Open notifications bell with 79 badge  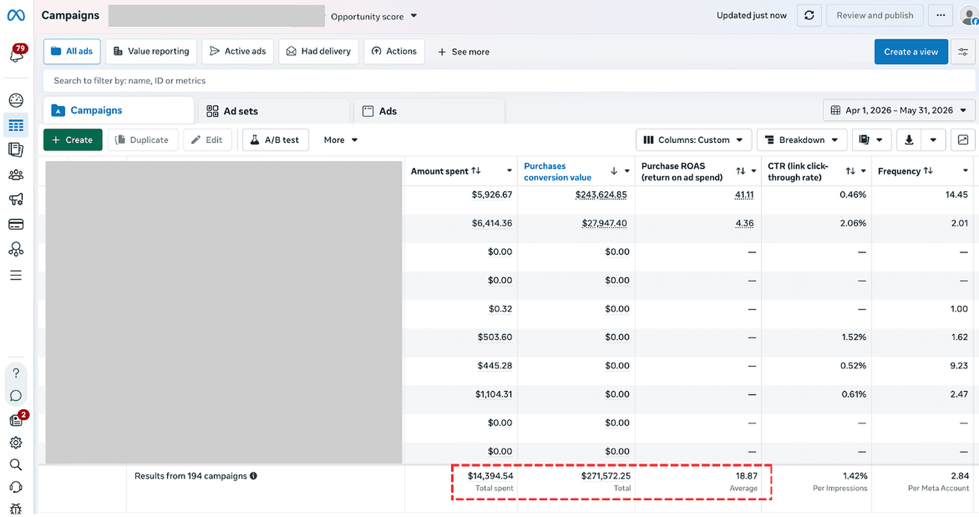point(17,53)
